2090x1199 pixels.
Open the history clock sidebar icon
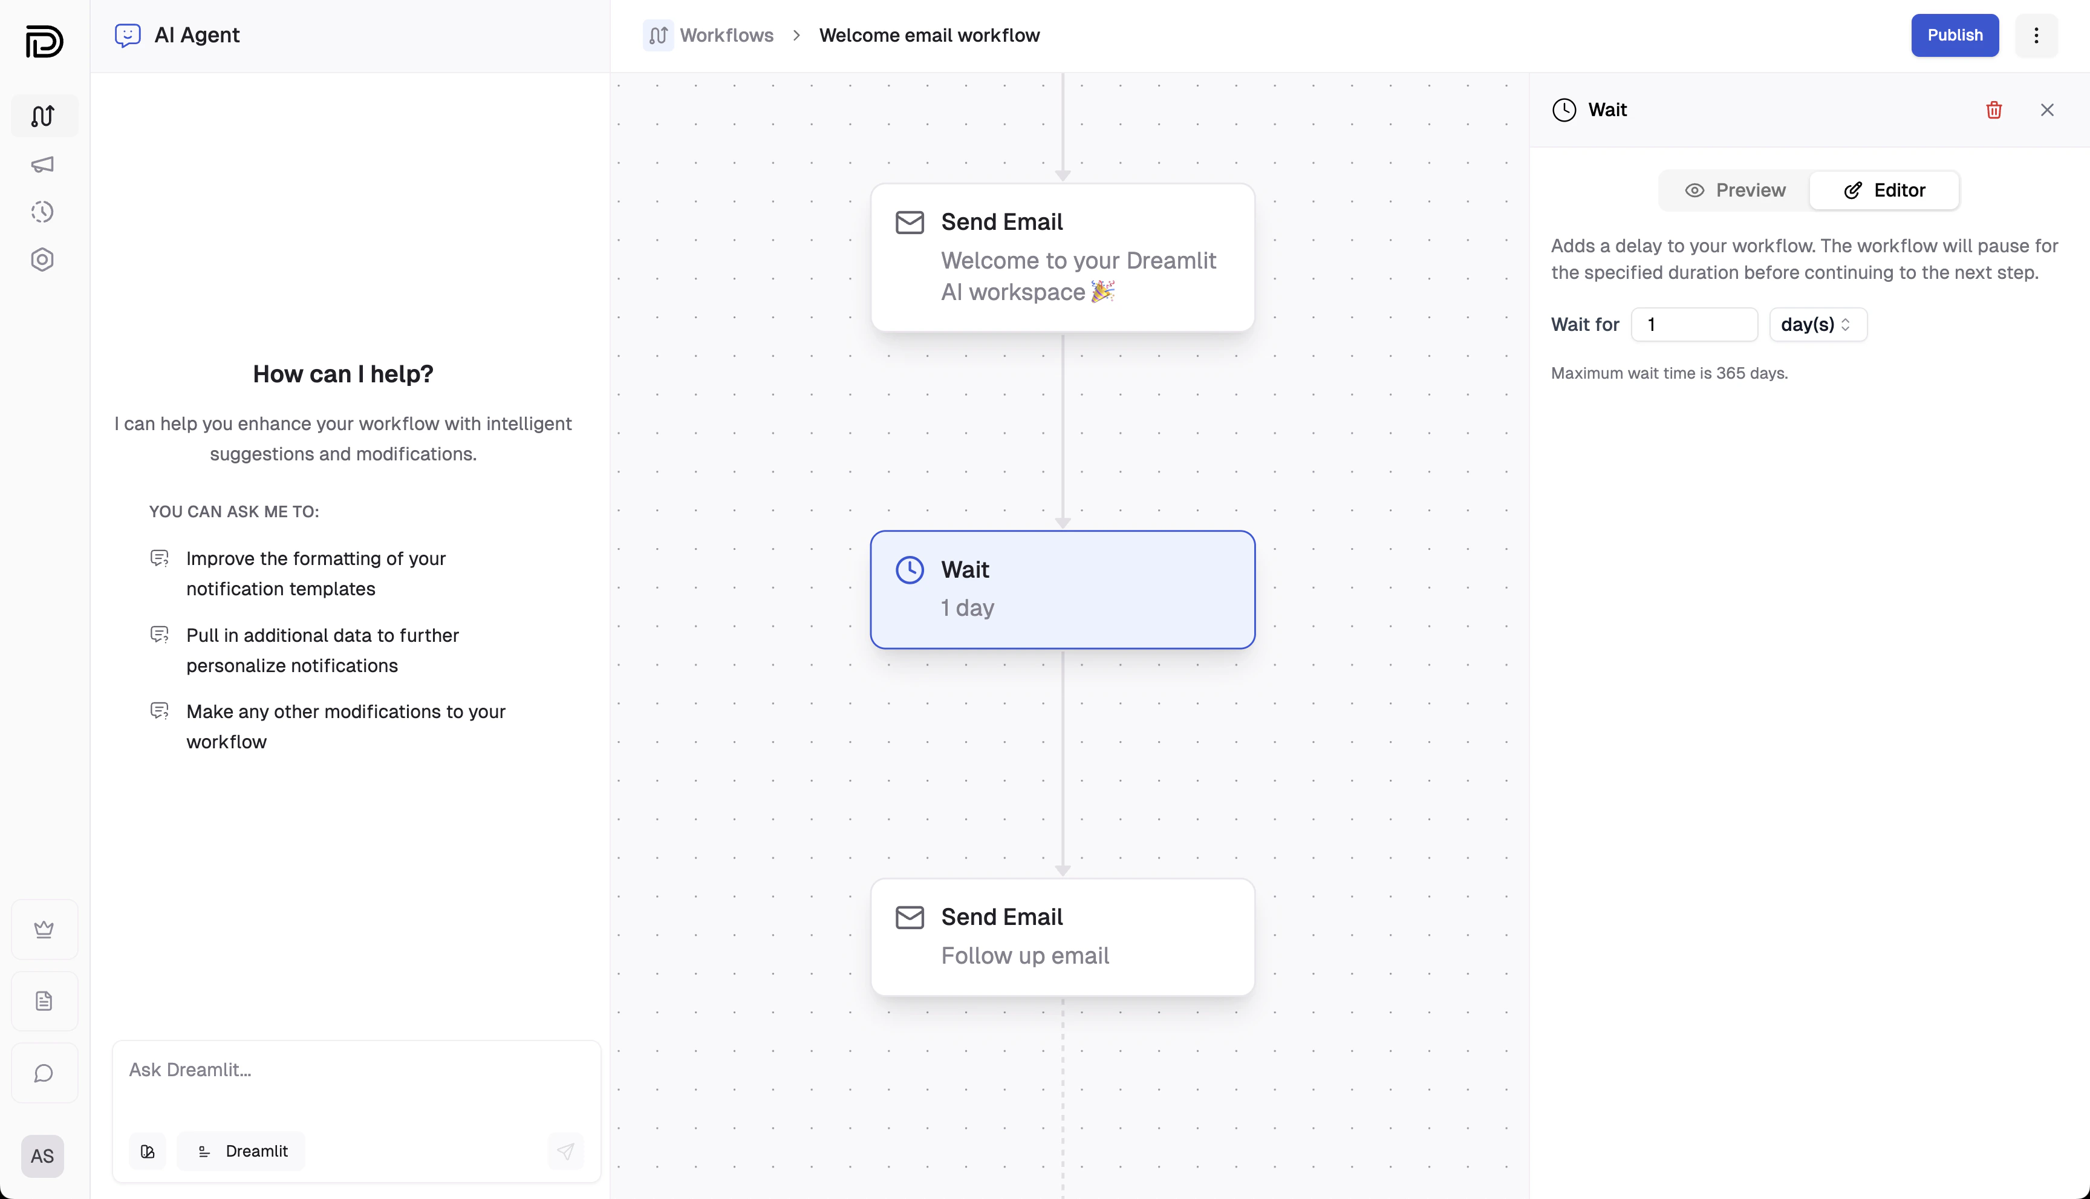43,212
